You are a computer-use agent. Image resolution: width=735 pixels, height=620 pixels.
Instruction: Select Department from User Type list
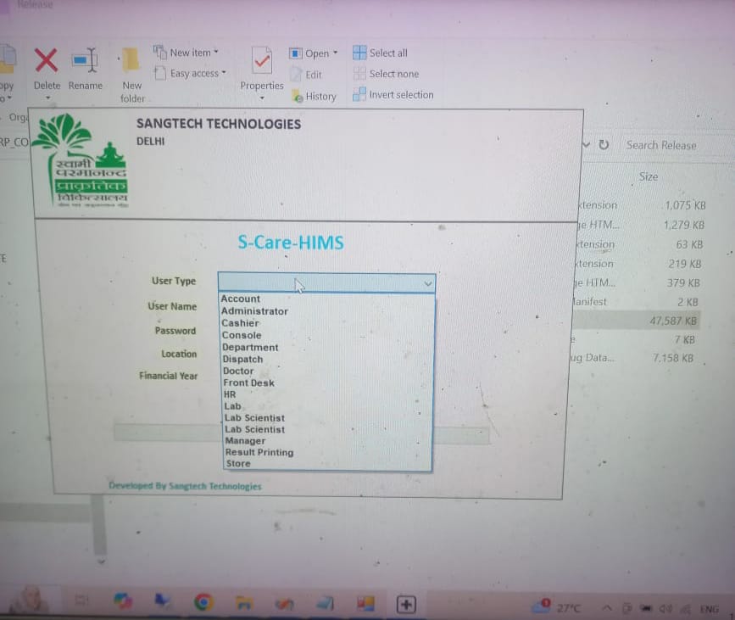(x=250, y=348)
